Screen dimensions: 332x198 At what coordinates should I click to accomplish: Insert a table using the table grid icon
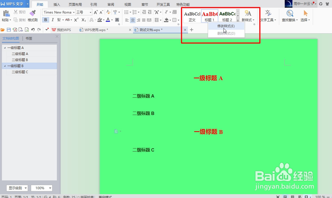tap(175, 12)
